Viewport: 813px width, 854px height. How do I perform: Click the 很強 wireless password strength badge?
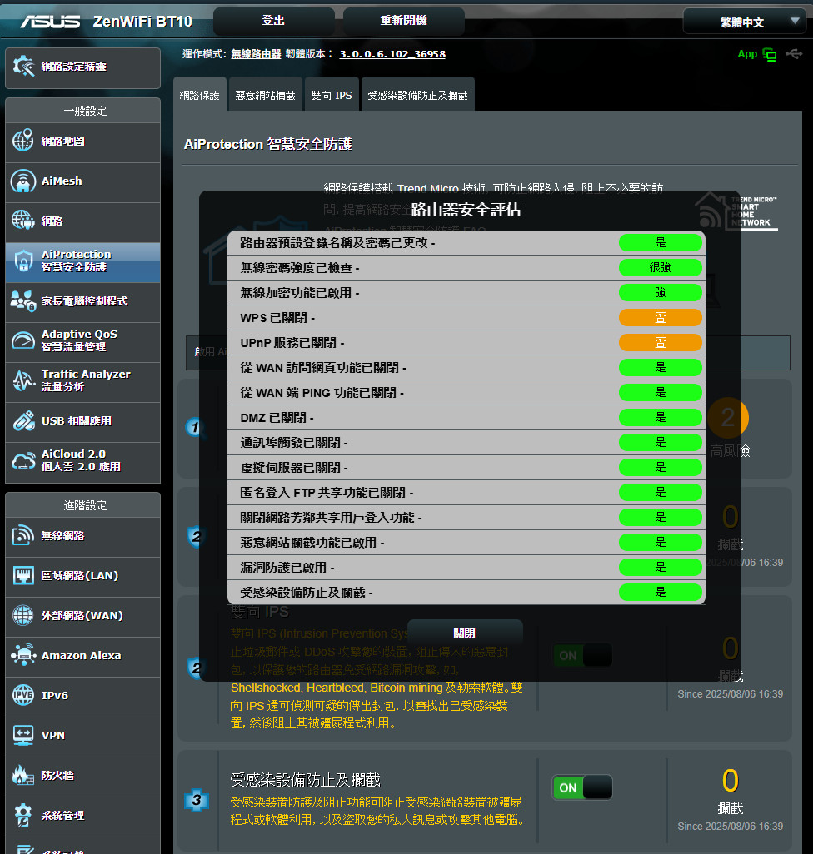pyautogui.click(x=661, y=267)
